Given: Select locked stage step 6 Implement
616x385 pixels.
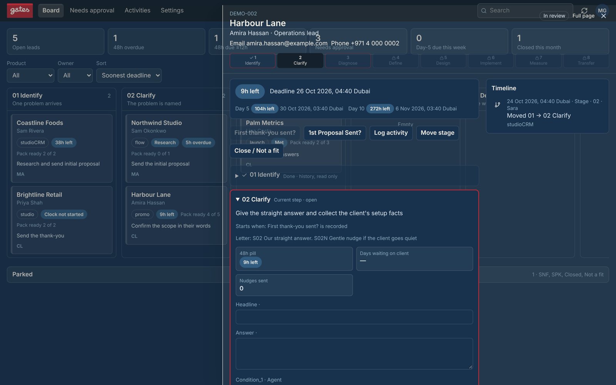Looking at the screenshot, I should [x=491, y=60].
